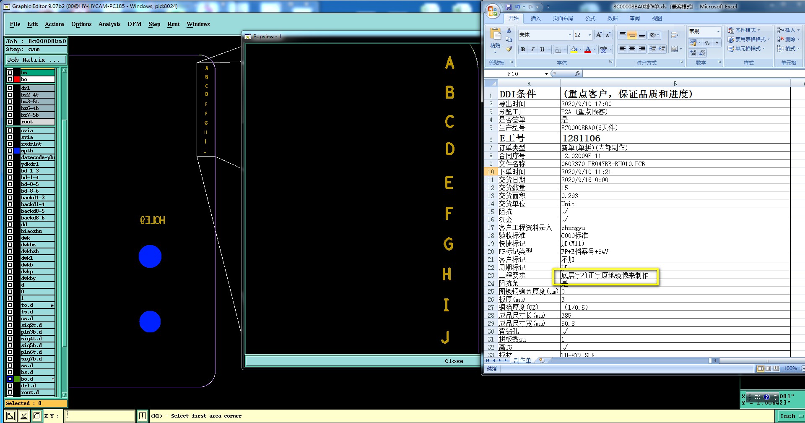Toggle the checkbox for layer cvia
The image size is (805, 423).
pyautogui.click(x=10, y=131)
